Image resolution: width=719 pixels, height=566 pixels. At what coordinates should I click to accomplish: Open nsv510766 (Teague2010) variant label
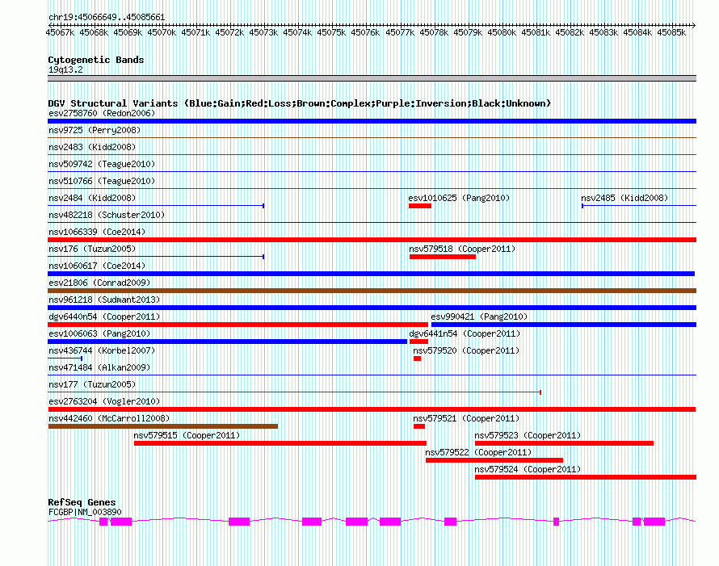point(102,181)
